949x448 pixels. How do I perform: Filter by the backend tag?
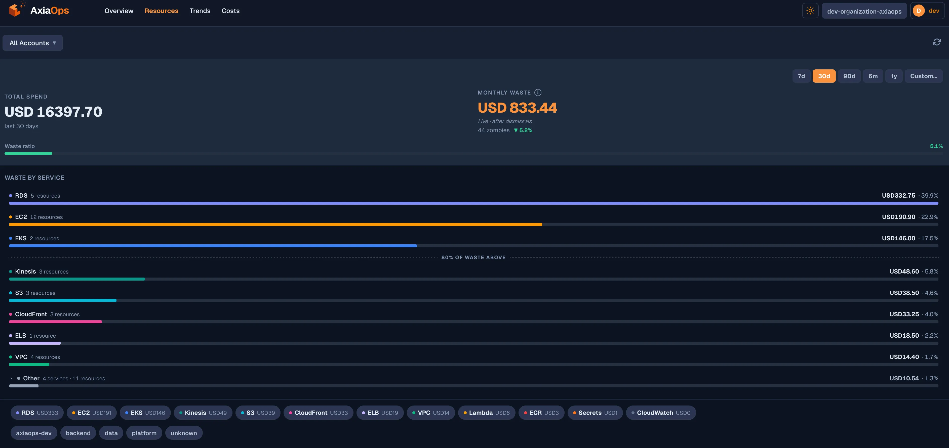[x=78, y=433]
